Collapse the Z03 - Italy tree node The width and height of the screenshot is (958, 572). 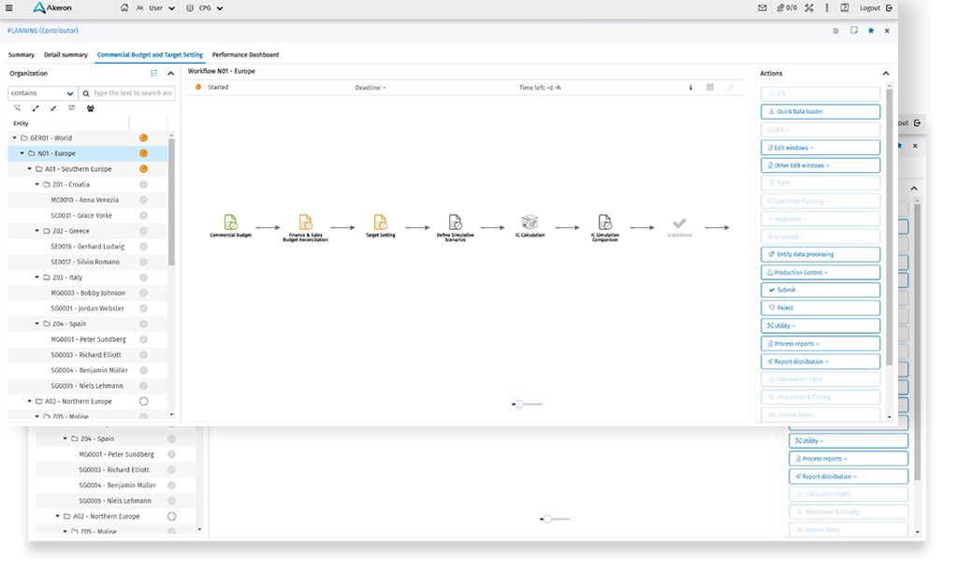(x=35, y=278)
